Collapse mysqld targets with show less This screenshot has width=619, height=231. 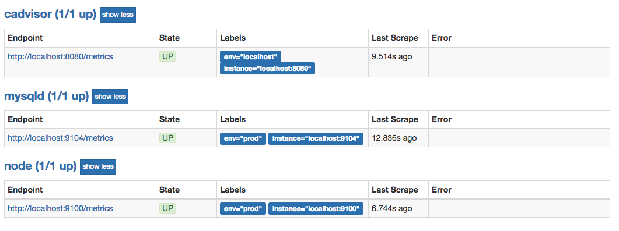tap(110, 97)
